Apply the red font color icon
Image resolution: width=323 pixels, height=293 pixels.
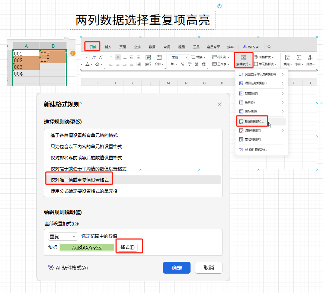click(x=87, y=64)
